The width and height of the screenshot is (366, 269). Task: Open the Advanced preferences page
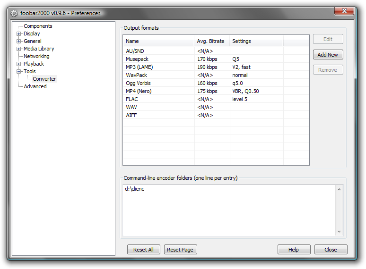pyautogui.click(x=35, y=87)
